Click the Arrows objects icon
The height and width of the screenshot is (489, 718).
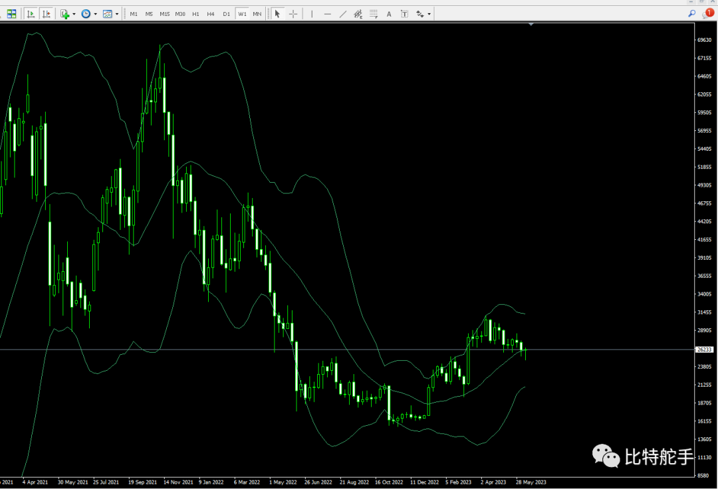tap(420, 14)
